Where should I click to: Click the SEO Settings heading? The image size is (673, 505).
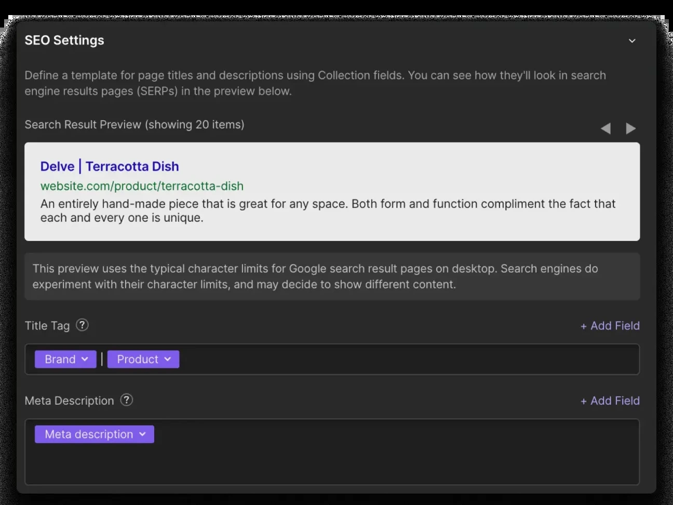pyautogui.click(x=64, y=40)
